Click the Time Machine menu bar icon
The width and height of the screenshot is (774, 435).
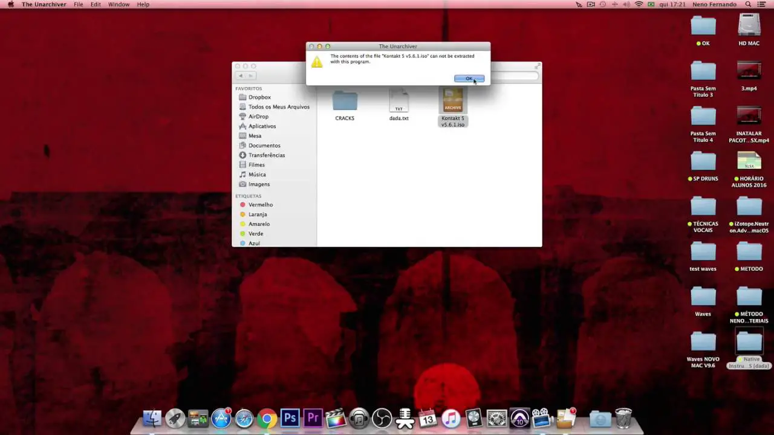click(x=603, y=4)
